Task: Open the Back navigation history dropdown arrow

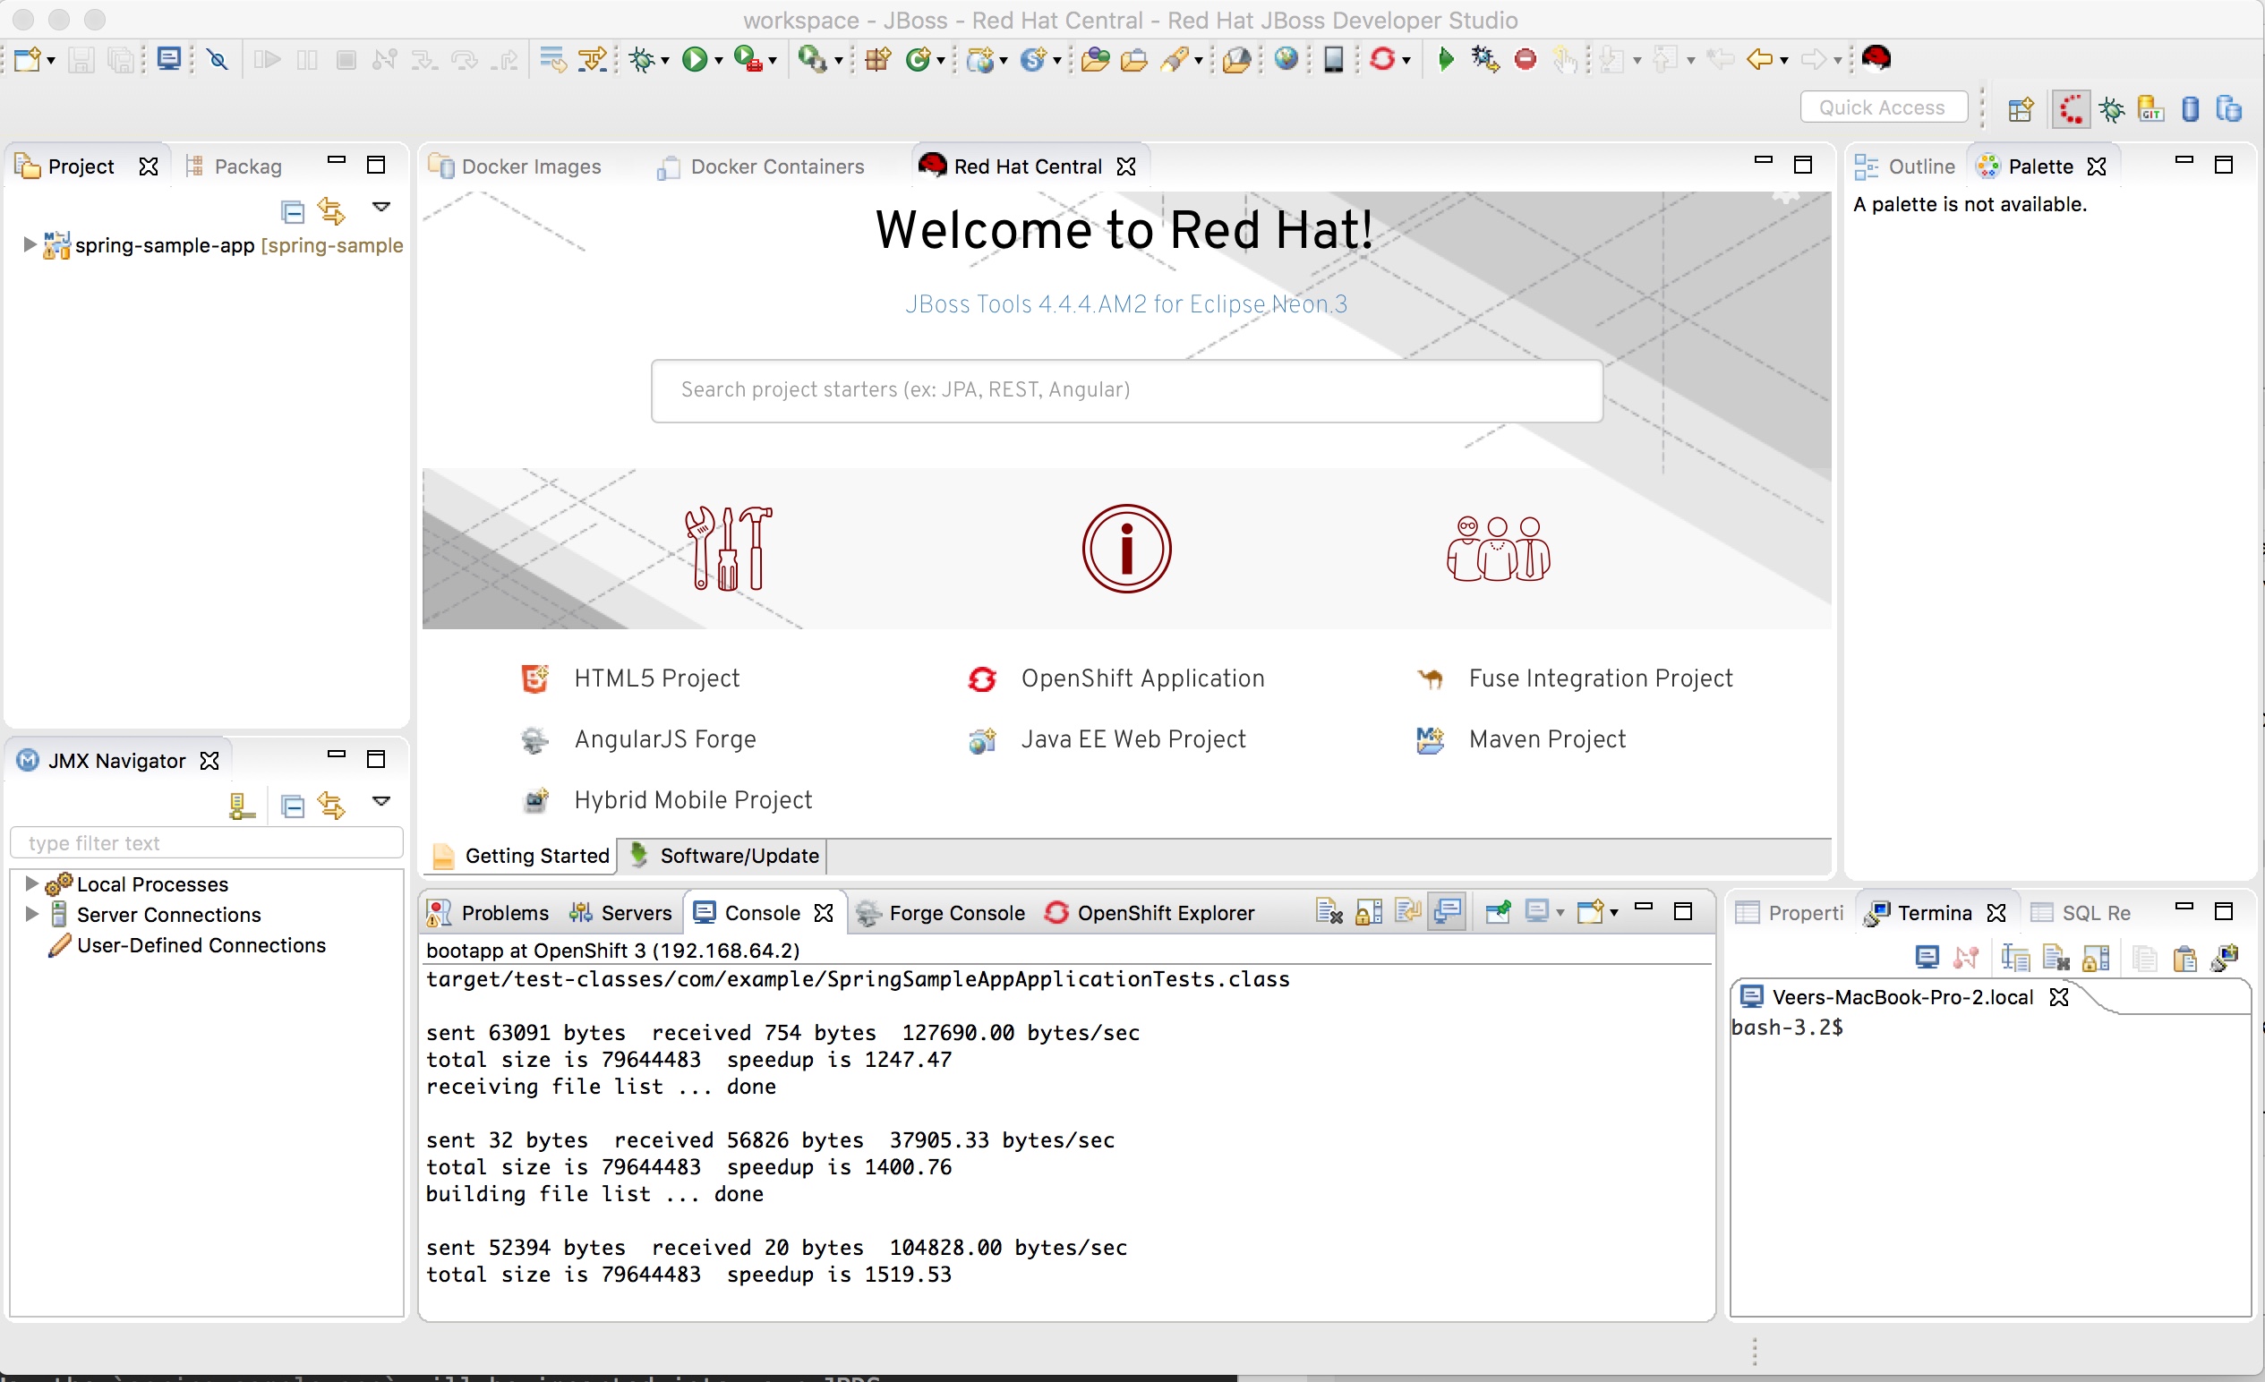Action: [1784, 62]
